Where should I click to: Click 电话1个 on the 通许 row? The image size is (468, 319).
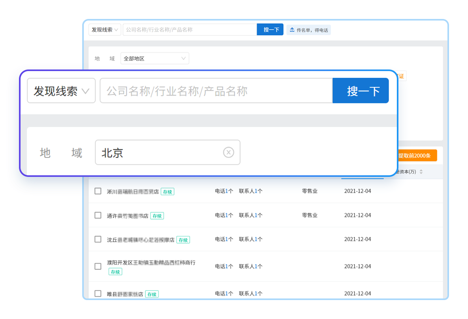pos(224,215)
